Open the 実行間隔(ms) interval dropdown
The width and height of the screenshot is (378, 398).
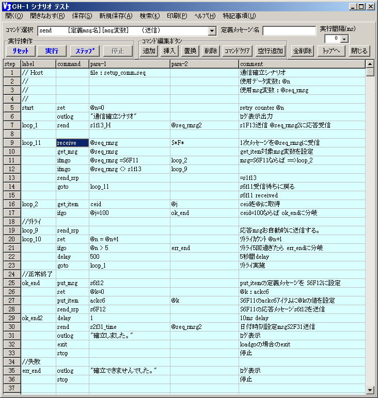[344, 39]
